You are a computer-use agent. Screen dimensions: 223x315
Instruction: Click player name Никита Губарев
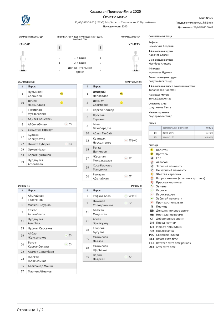(39, 144)
